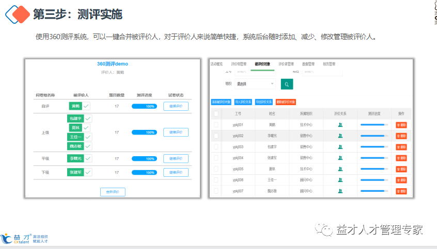
Task: Click the 问卷组名称 column header
Action: pyautogui.click(x=45, y=95)
